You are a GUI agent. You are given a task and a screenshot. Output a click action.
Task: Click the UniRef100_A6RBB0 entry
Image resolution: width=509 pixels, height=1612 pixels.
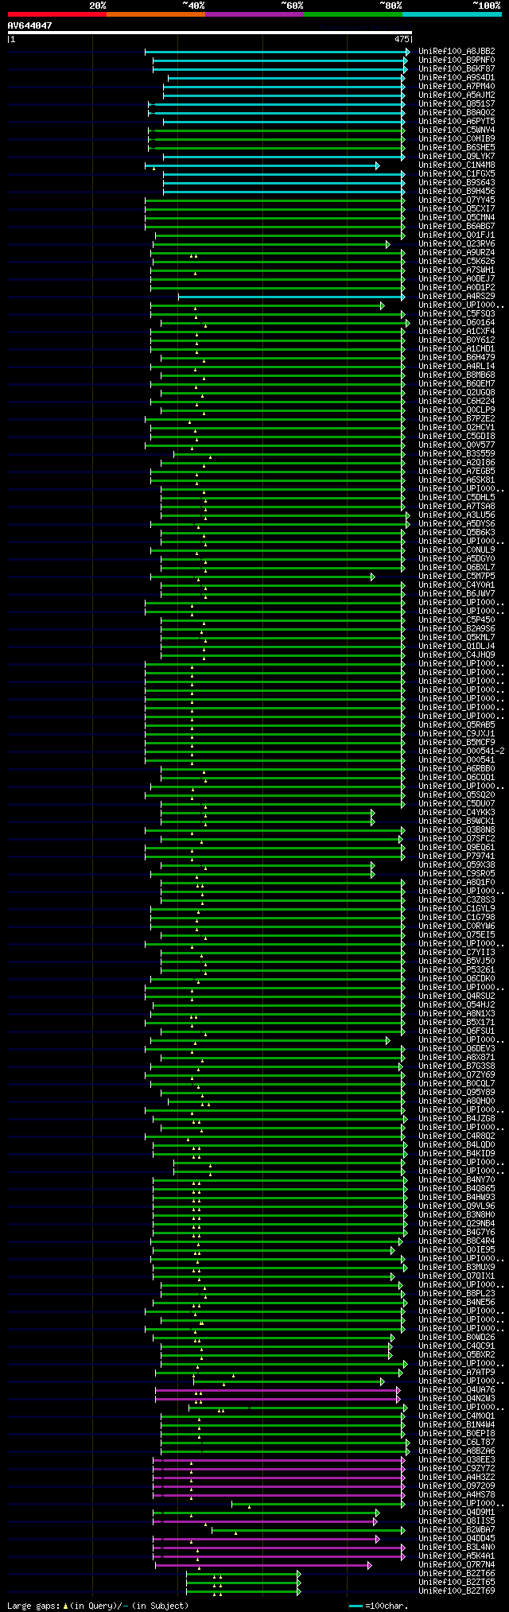[x=457, y=768]
